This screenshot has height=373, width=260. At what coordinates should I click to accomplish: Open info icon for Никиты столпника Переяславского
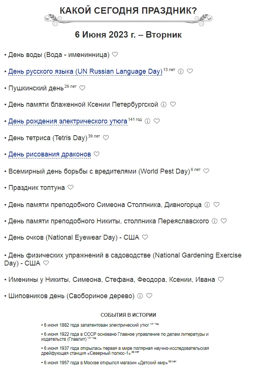[214, 221]
